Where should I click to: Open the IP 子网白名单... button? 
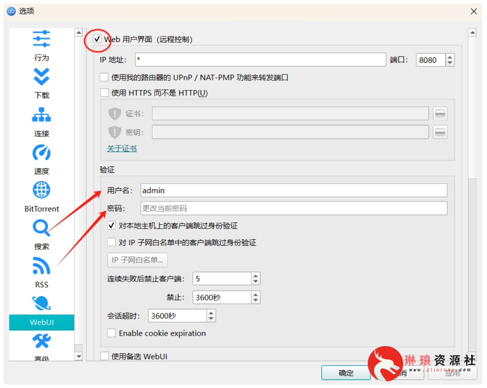pos(138,260)
